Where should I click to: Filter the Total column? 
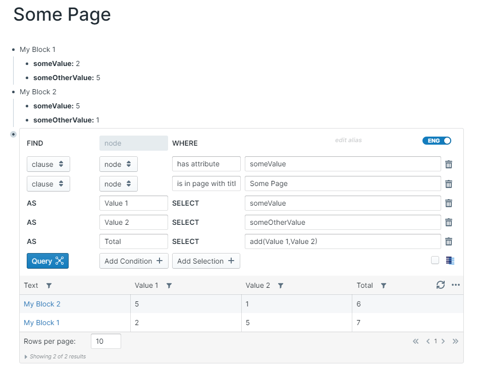tap(384, 286)
